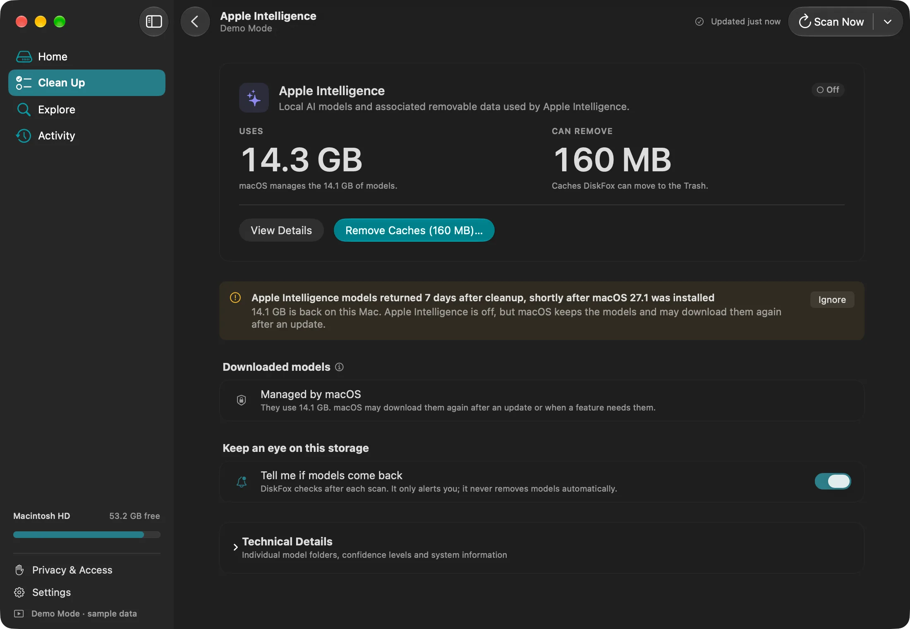Open the Scan Now dropdown arrow

click(x=888, y=22)
